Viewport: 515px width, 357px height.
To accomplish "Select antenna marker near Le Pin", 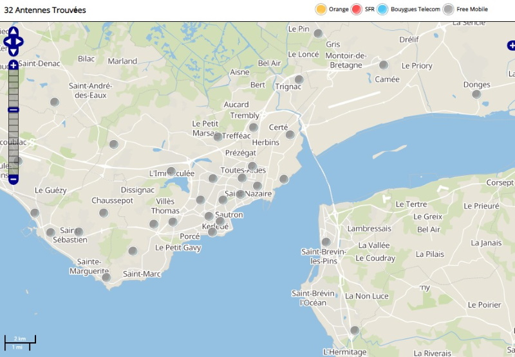I will [x=318, y=33].
